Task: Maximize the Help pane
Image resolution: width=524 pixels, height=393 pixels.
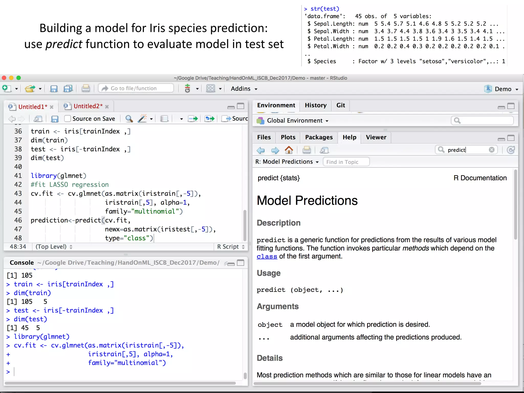Action: (x=511, y=138)
